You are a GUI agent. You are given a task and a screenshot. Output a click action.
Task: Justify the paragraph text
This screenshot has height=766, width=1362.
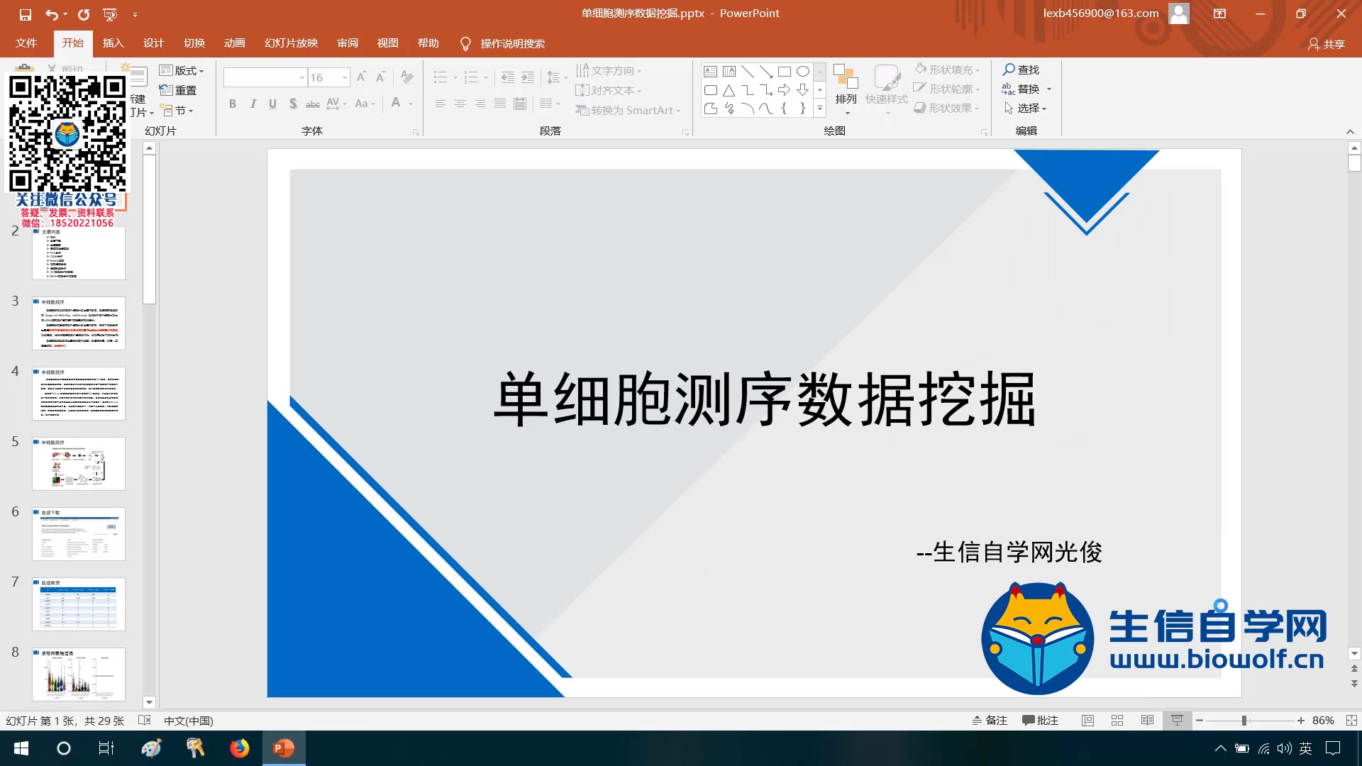[x=499, y=104]
